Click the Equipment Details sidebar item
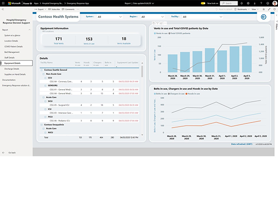 tap(17, 63)
